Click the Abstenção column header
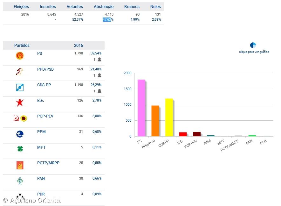281x206 pixels. tap(104, 7)
